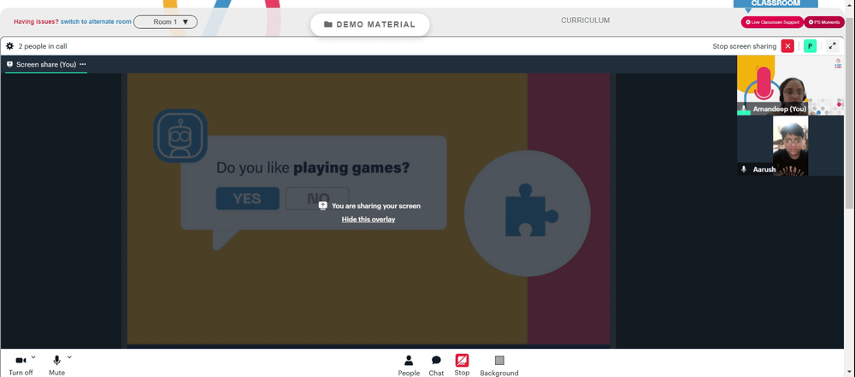Mute the microphone

(x=56, y=365)
